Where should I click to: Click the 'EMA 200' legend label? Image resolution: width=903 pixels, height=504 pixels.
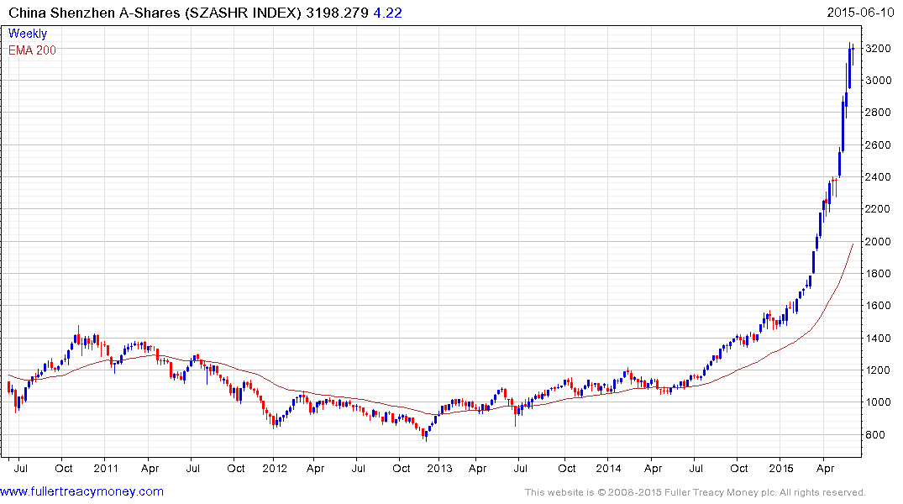32,50
